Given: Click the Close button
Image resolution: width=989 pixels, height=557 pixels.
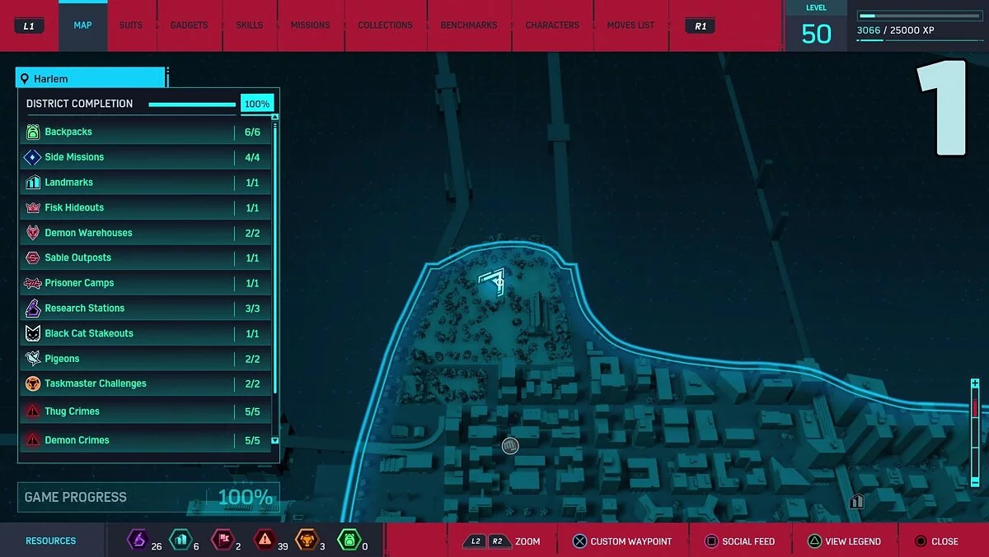Looking at the screenshot, I should coord(937,541).
